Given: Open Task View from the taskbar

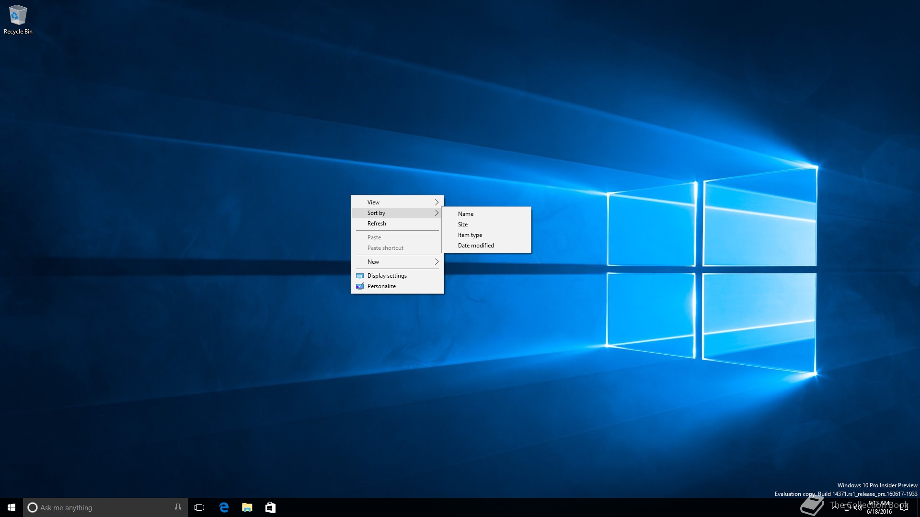Looking at the screenshot, I should tap(199, 507).
